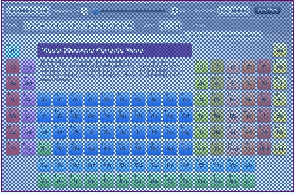Screen dimensions: 295x194
Task: Select group 14 filter
Action: point(101,25)
